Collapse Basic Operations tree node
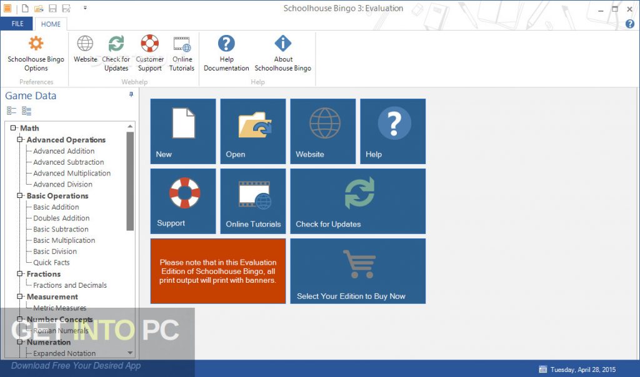The image size is (640, 377). click(x=19, y=195)
